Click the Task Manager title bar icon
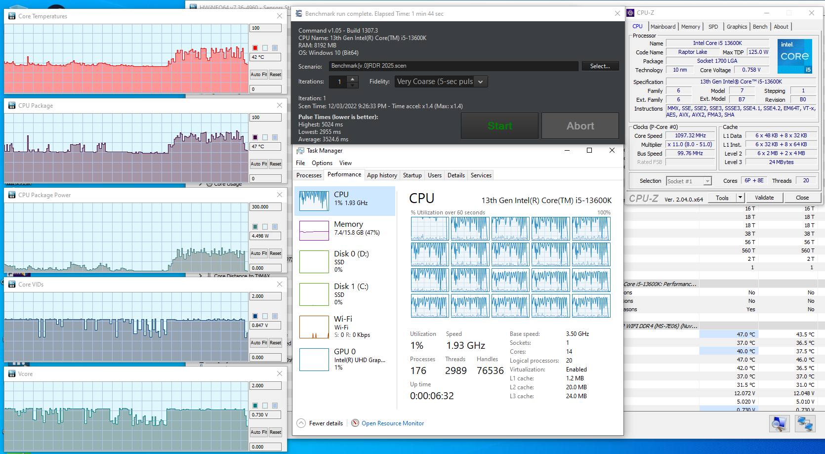Viewport: 825px width, 454px height. (300, 151)
